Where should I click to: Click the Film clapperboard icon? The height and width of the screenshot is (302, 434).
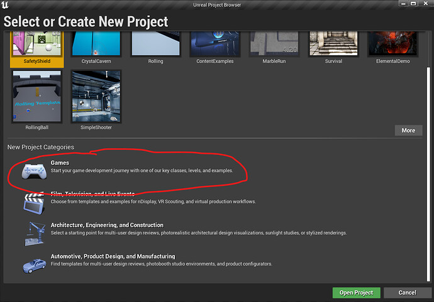tap(34, 203)
